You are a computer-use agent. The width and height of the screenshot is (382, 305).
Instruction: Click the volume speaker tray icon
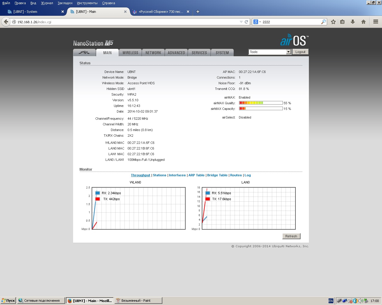[x=361, y=301]
